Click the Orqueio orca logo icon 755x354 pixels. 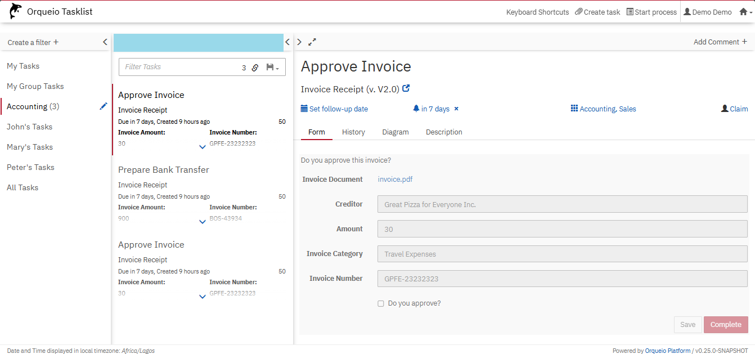click(16, 11)
